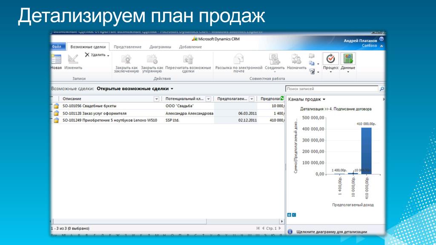Collapse the ribbon with chevron near Contoso
This screenshot has height=245, width=436.
click(x=381, y=46)
